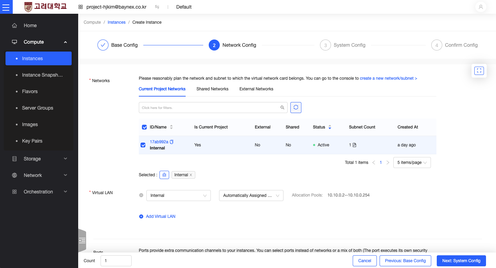Image resolution: width=496 pixels, height=268 pixels.
Task: Click the Count input field
Action: point(116,261)
